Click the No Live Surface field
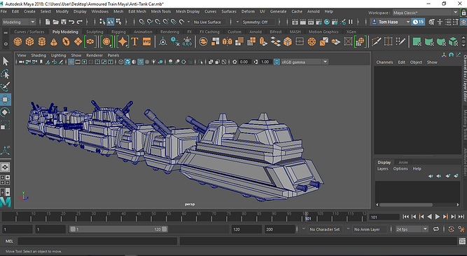The width and height of the screenshot is (467, 256). tap(209, 22)
